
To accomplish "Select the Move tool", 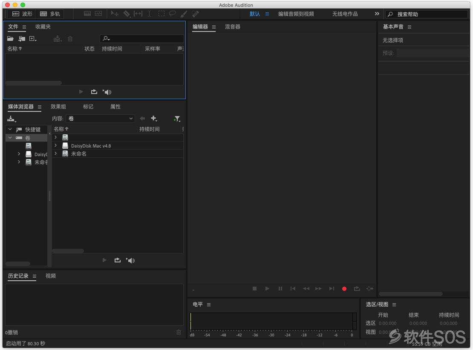I will coord(115,14).
